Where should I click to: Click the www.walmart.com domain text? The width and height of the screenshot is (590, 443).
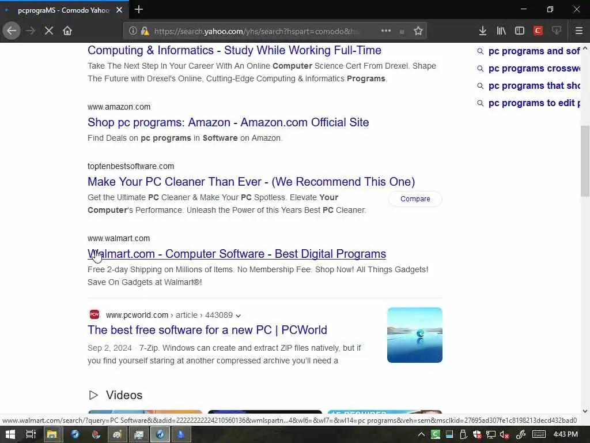pos(119,238)
